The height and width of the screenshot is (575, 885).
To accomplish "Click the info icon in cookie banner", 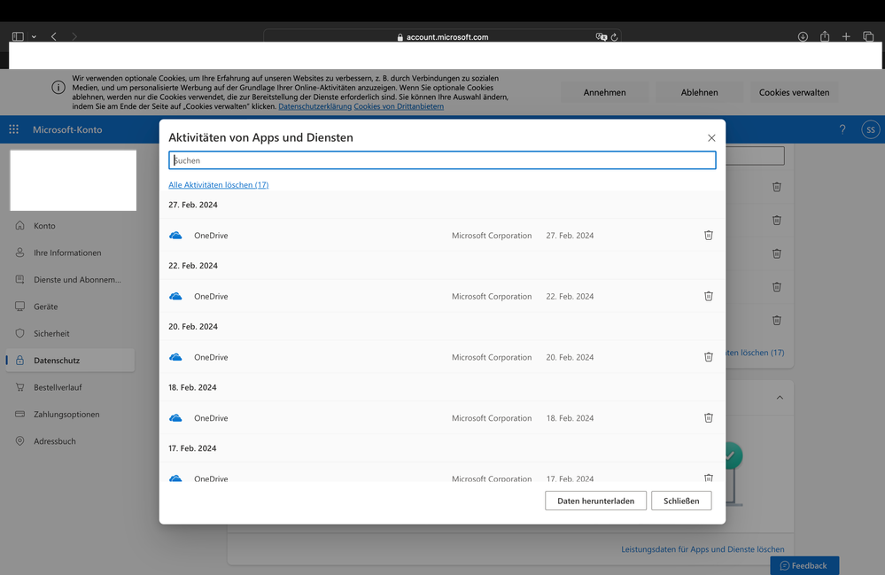I will pyautogui.click(x=58, y=88).
